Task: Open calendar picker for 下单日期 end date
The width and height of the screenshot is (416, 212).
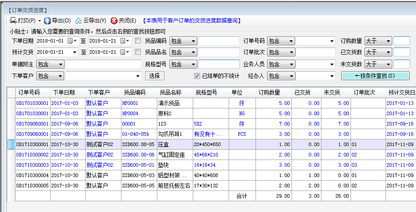Action: (x=122, y=41)
